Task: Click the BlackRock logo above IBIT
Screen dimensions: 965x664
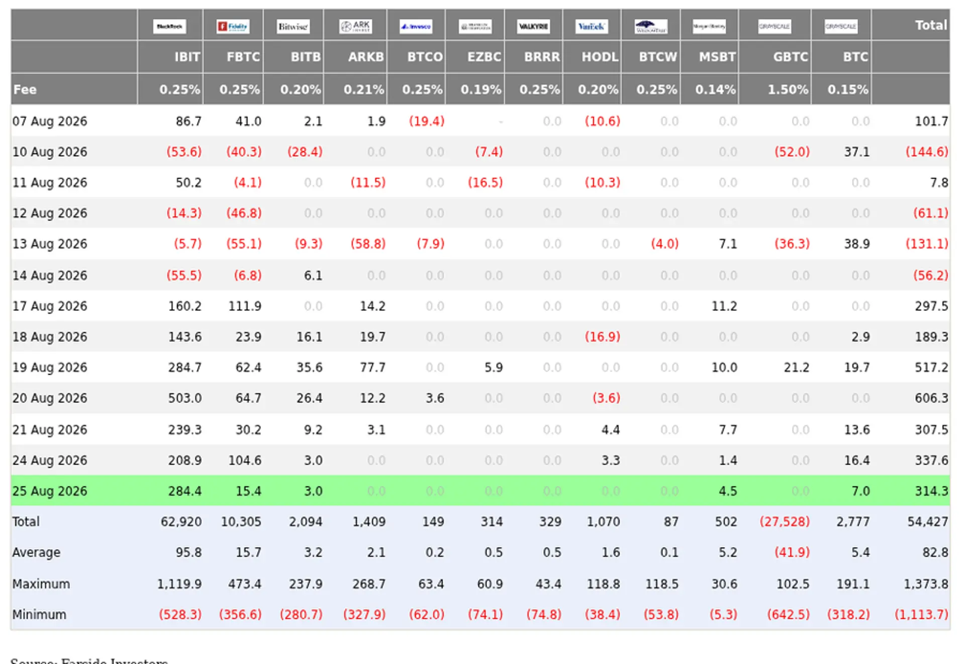Action: click(x=170, y=26)
